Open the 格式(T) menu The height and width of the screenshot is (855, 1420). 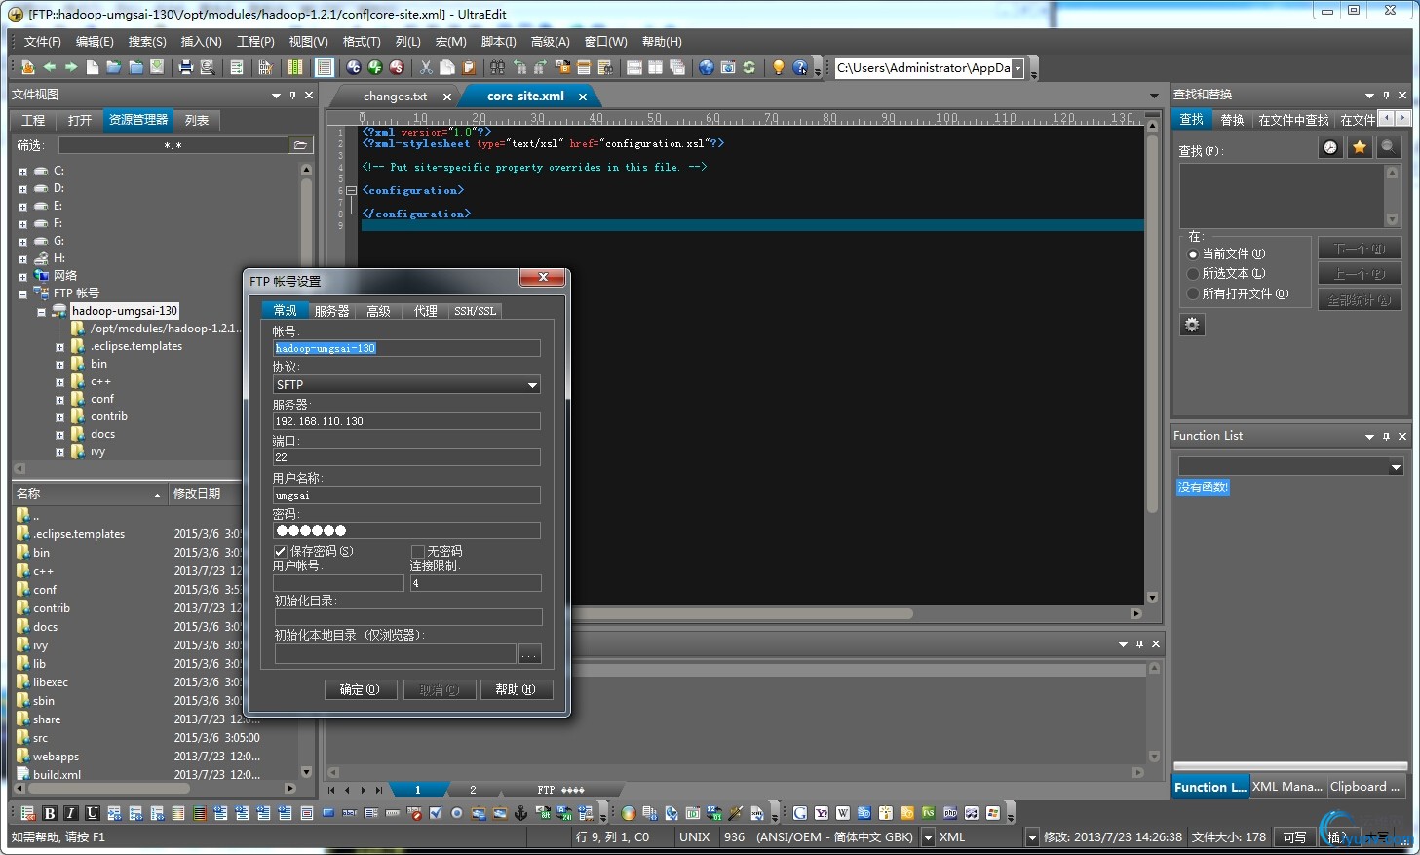[362, 42]
